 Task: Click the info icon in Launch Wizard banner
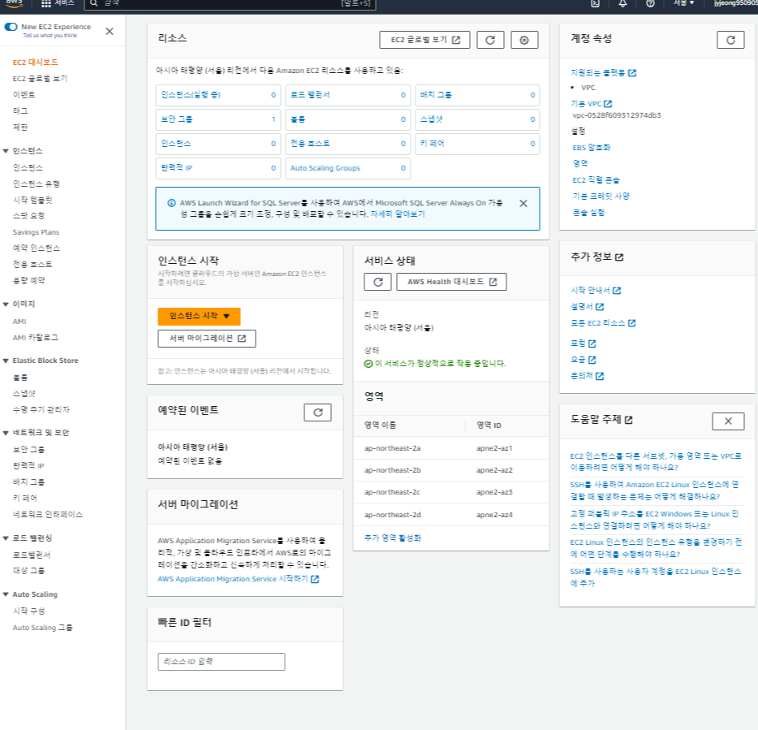[x=171, y=203]
